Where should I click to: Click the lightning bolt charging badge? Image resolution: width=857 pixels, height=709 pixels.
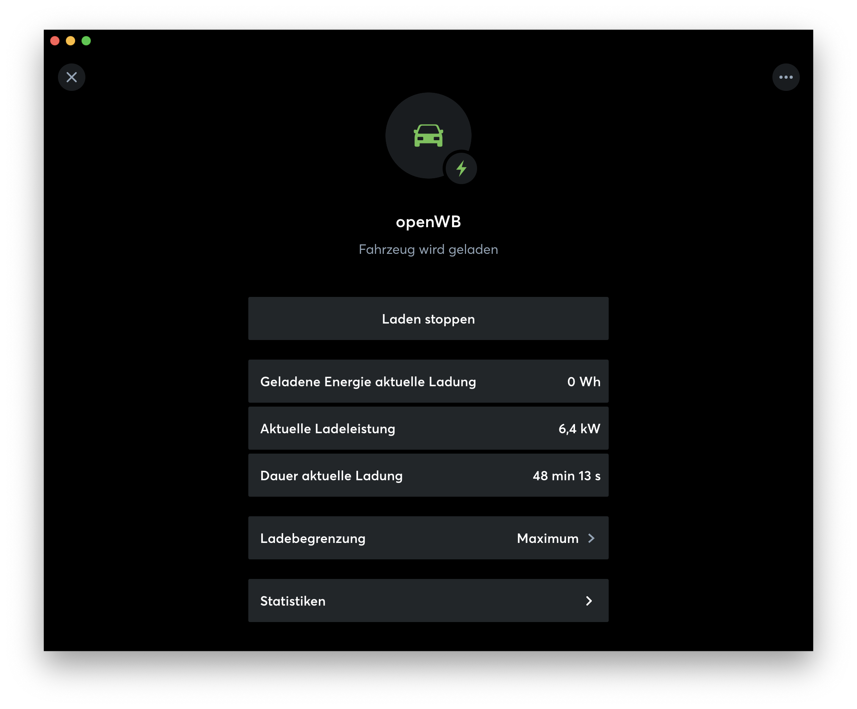[461, 168]
